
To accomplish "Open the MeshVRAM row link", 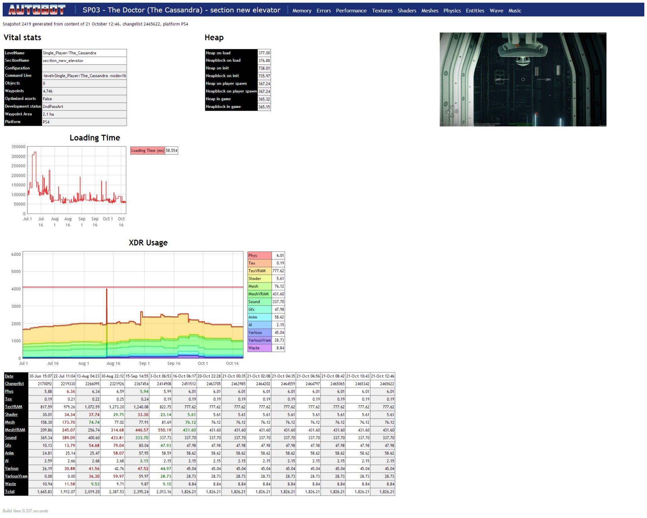I will [15, 430].
